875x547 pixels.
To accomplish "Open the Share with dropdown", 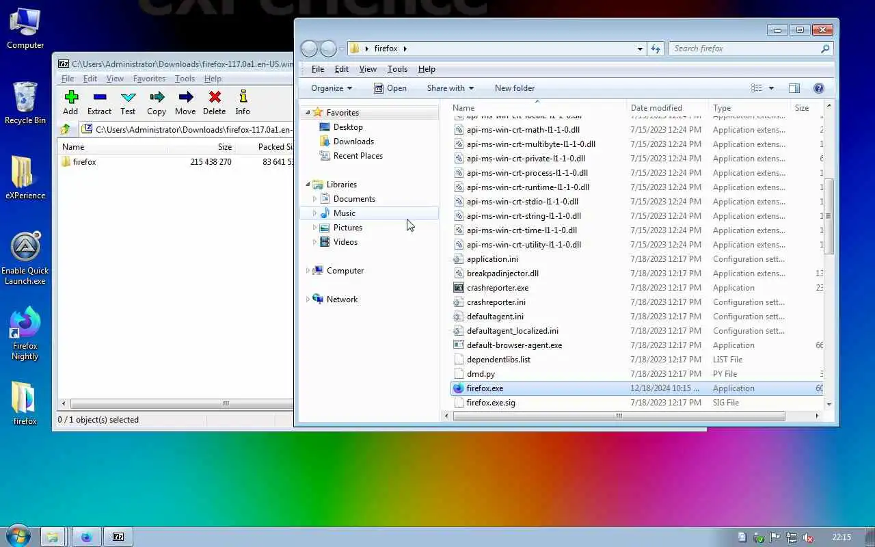I will coord(450,88).
